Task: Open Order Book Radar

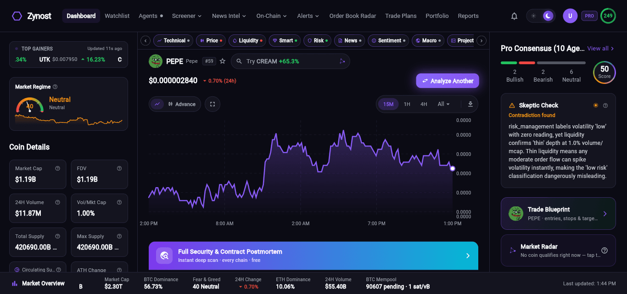Action: (353, 16)
